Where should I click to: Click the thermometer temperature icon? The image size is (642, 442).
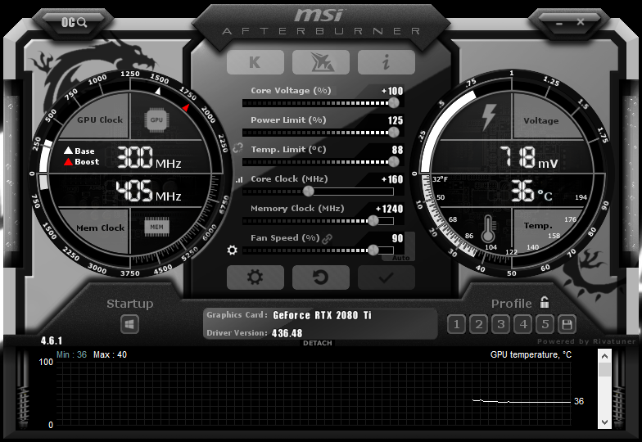click(488, 228)
